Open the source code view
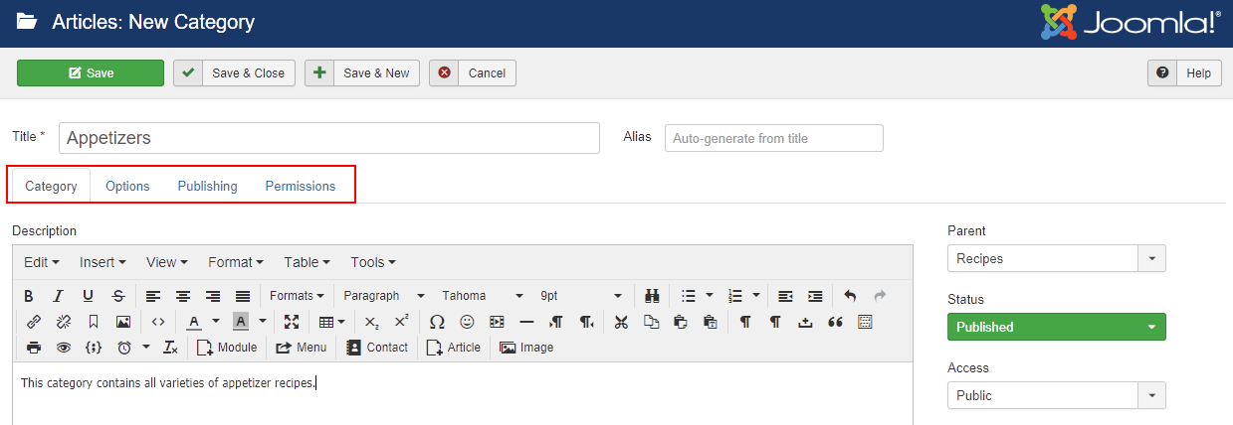 157,322
